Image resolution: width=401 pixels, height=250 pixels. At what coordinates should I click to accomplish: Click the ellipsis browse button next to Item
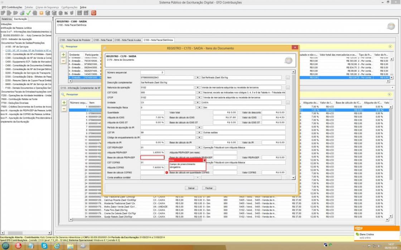coord(288,77)
